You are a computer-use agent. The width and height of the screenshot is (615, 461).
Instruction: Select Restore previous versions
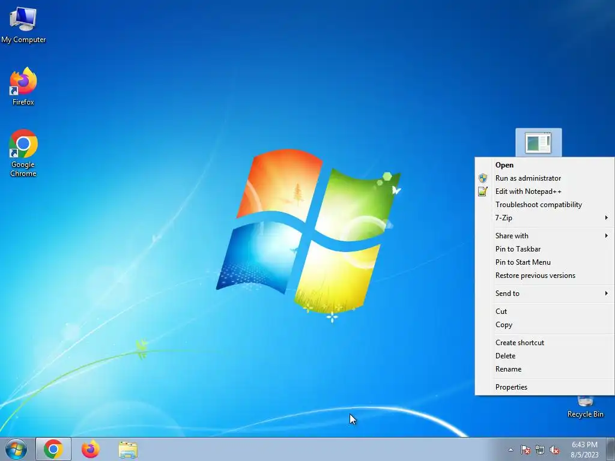[544, 276]
